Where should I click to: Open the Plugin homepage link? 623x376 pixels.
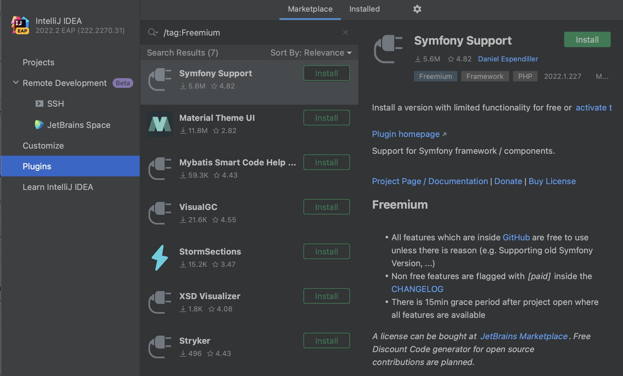tap(406, 134)
